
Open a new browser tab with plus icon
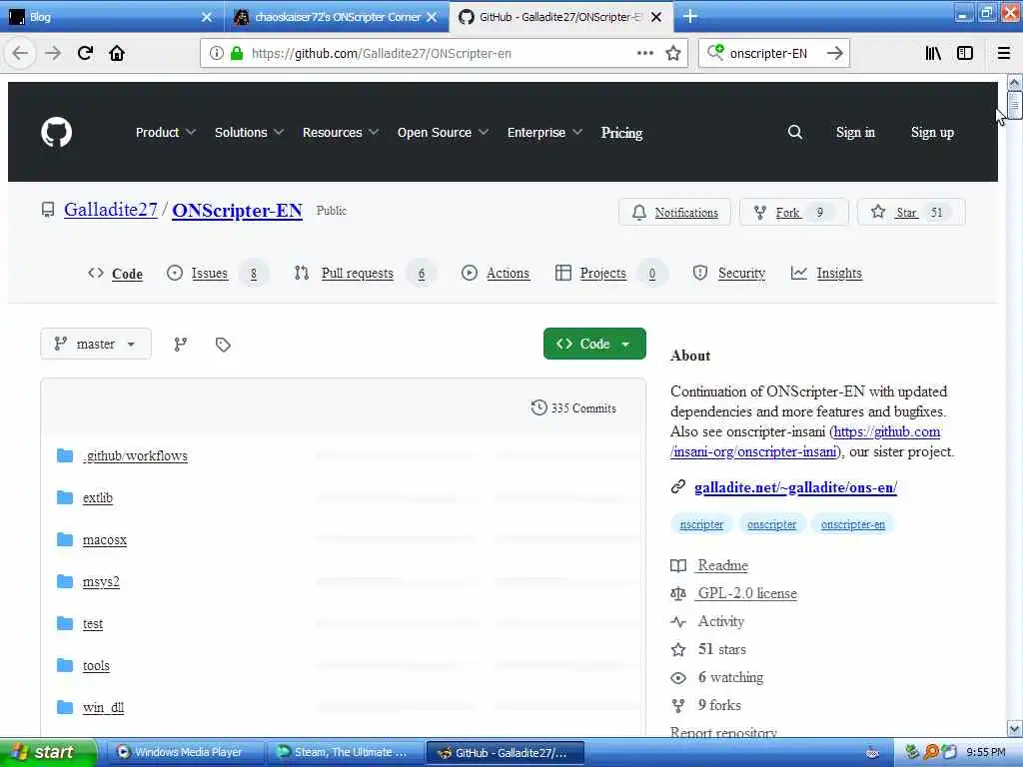[x=690, y=16]
